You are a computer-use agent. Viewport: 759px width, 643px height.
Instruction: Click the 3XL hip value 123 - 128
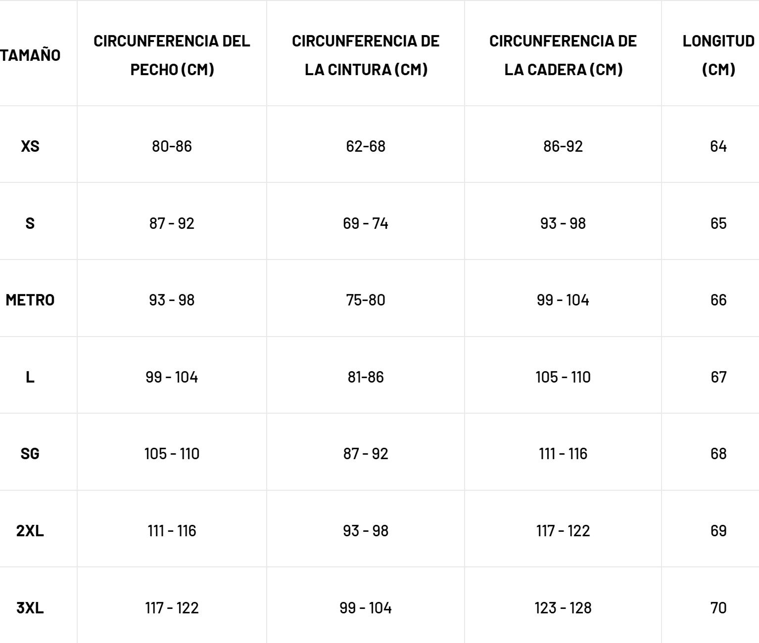click(x=563, y=608)
